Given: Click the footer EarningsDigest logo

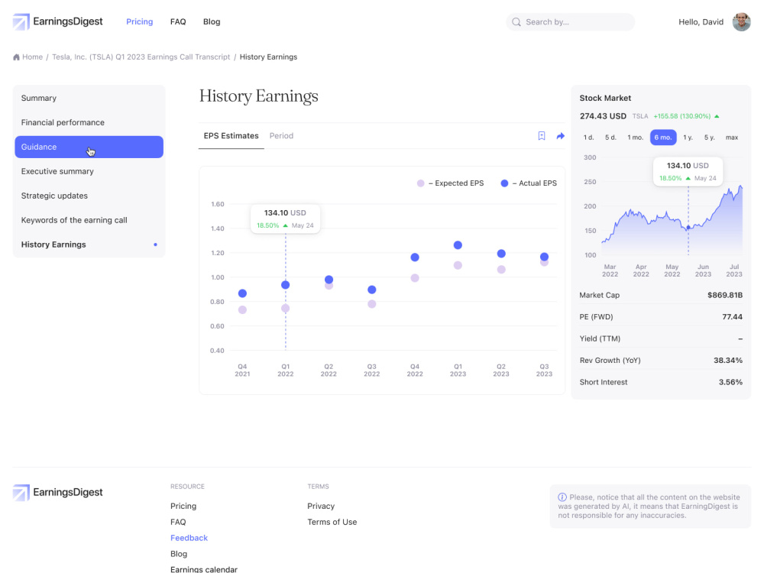Looking at the screenshot, I should coord(57,492).
